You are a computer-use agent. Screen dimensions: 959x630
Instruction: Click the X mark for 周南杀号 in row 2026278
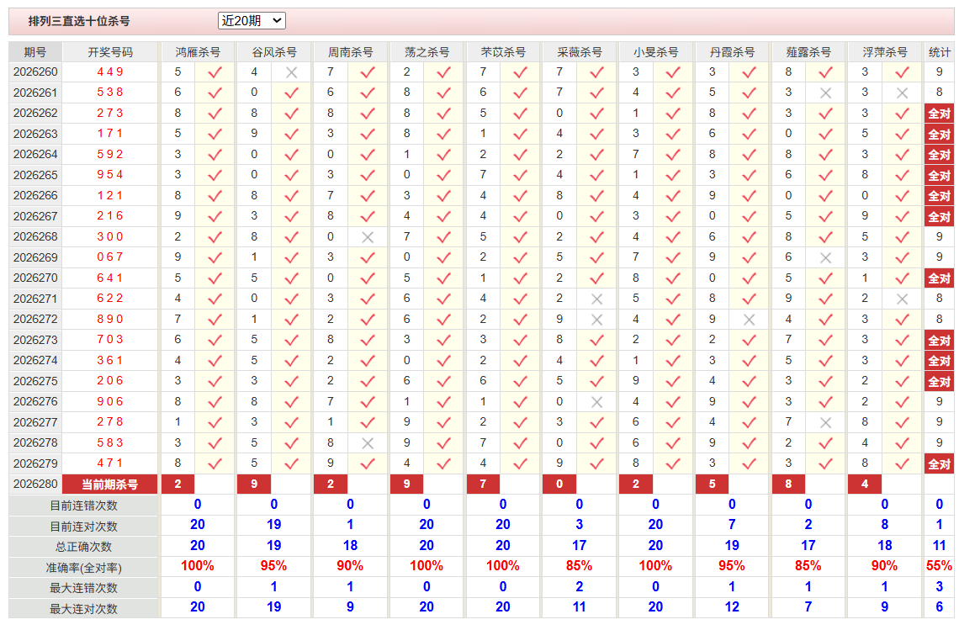pos(367,442)
